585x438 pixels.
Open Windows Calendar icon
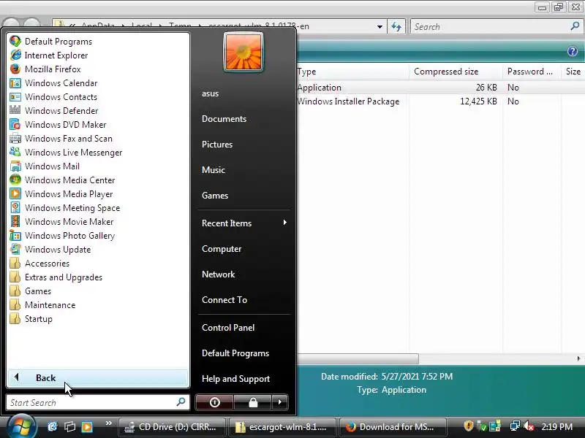tap(15, 83)
